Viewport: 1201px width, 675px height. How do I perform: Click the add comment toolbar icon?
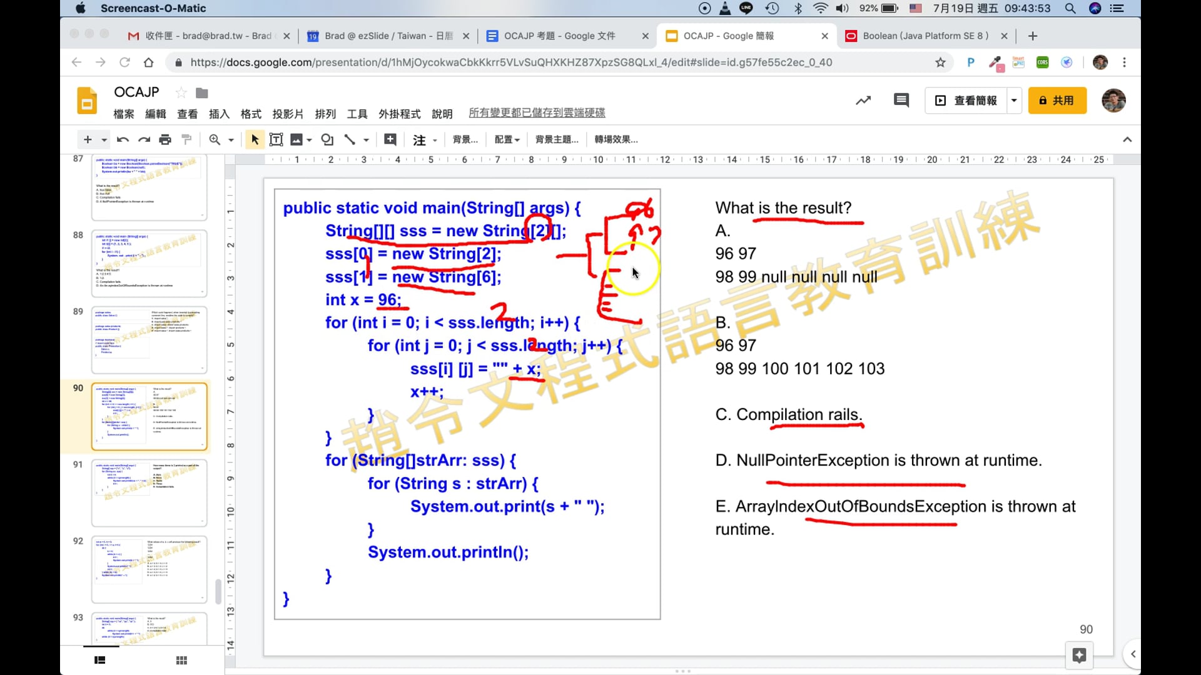point(390,139)
